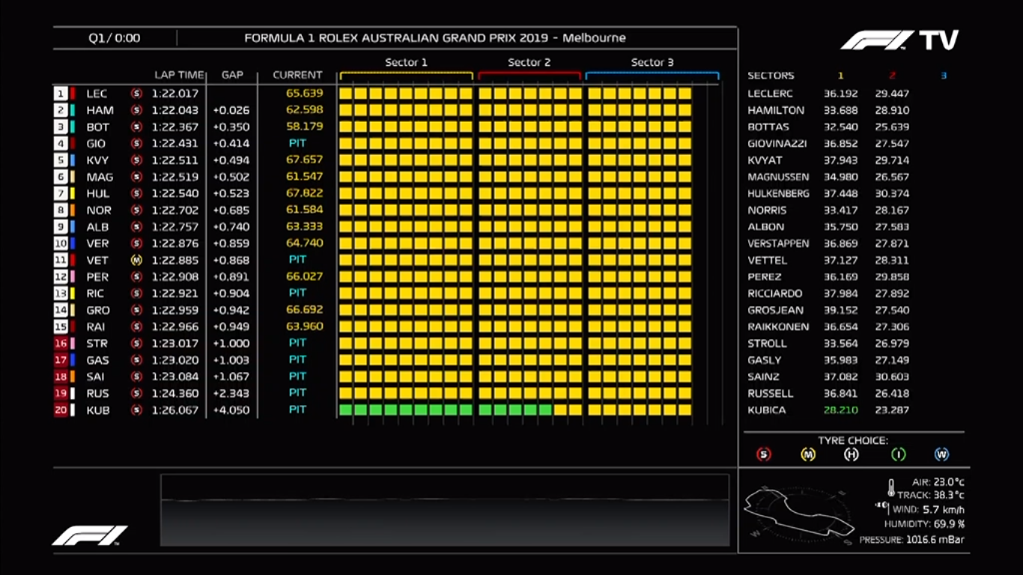
Task: Click the RIC driver abbreviation
Action: [96, 293]
